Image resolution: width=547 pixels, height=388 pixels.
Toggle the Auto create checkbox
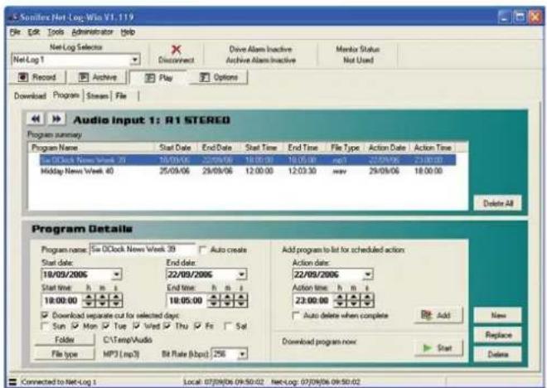pos(202,250)
